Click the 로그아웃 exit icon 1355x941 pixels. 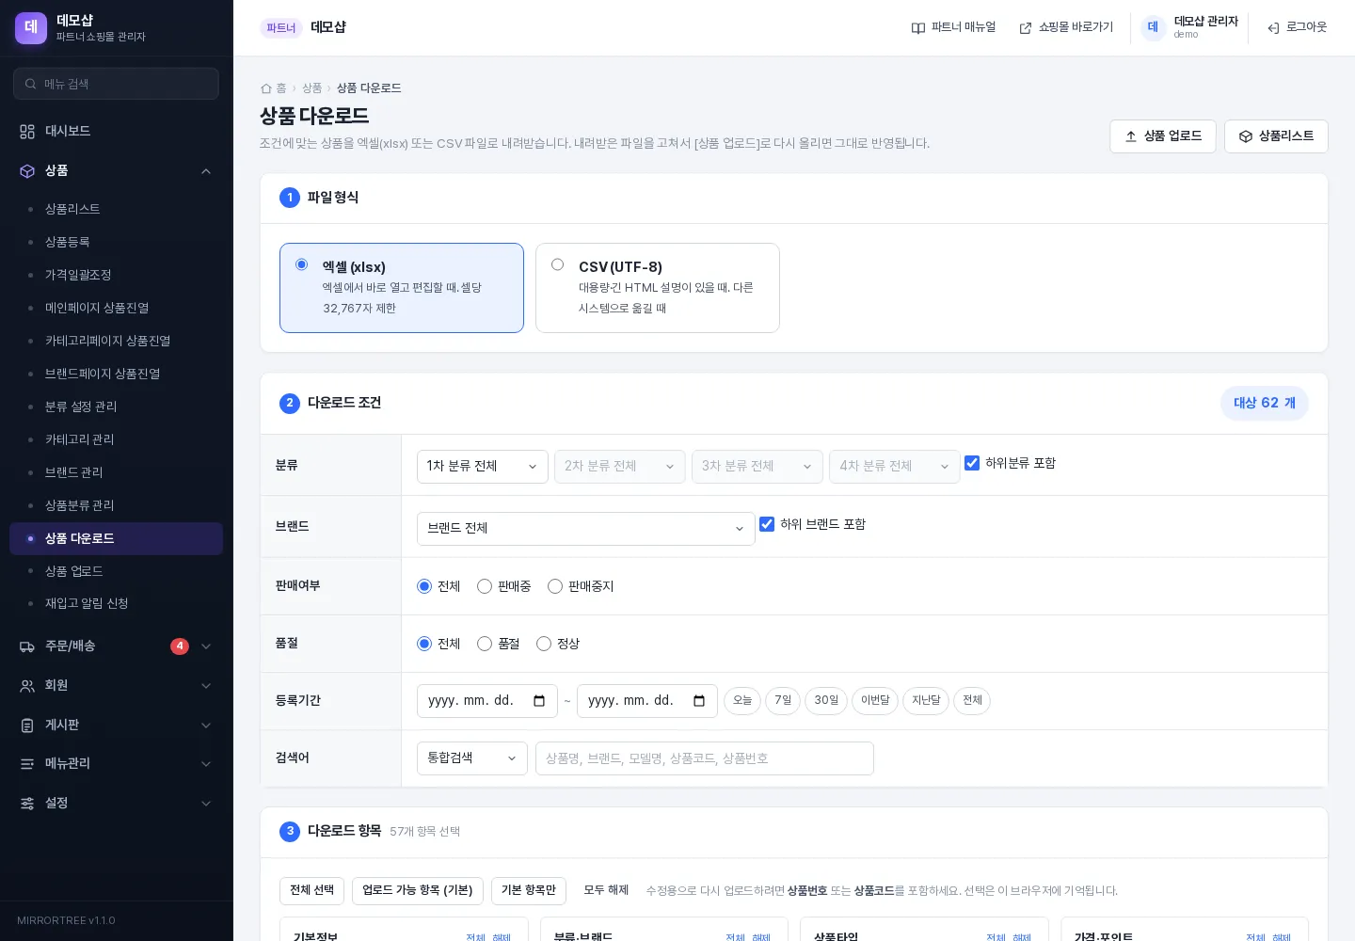(x=1273, y=28)
